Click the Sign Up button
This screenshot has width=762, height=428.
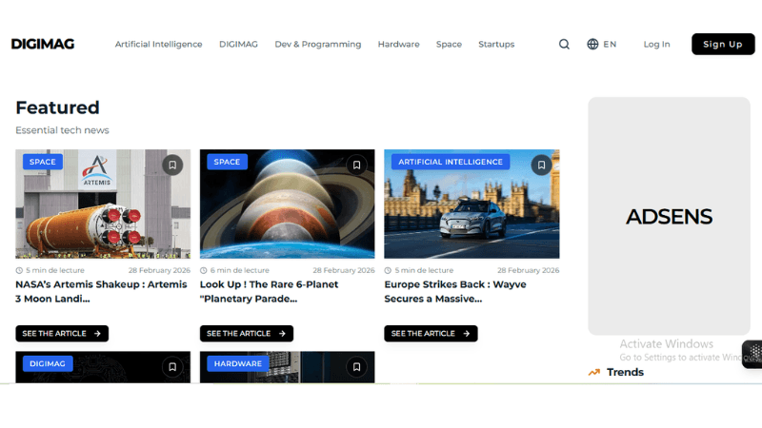pos(723,44)
